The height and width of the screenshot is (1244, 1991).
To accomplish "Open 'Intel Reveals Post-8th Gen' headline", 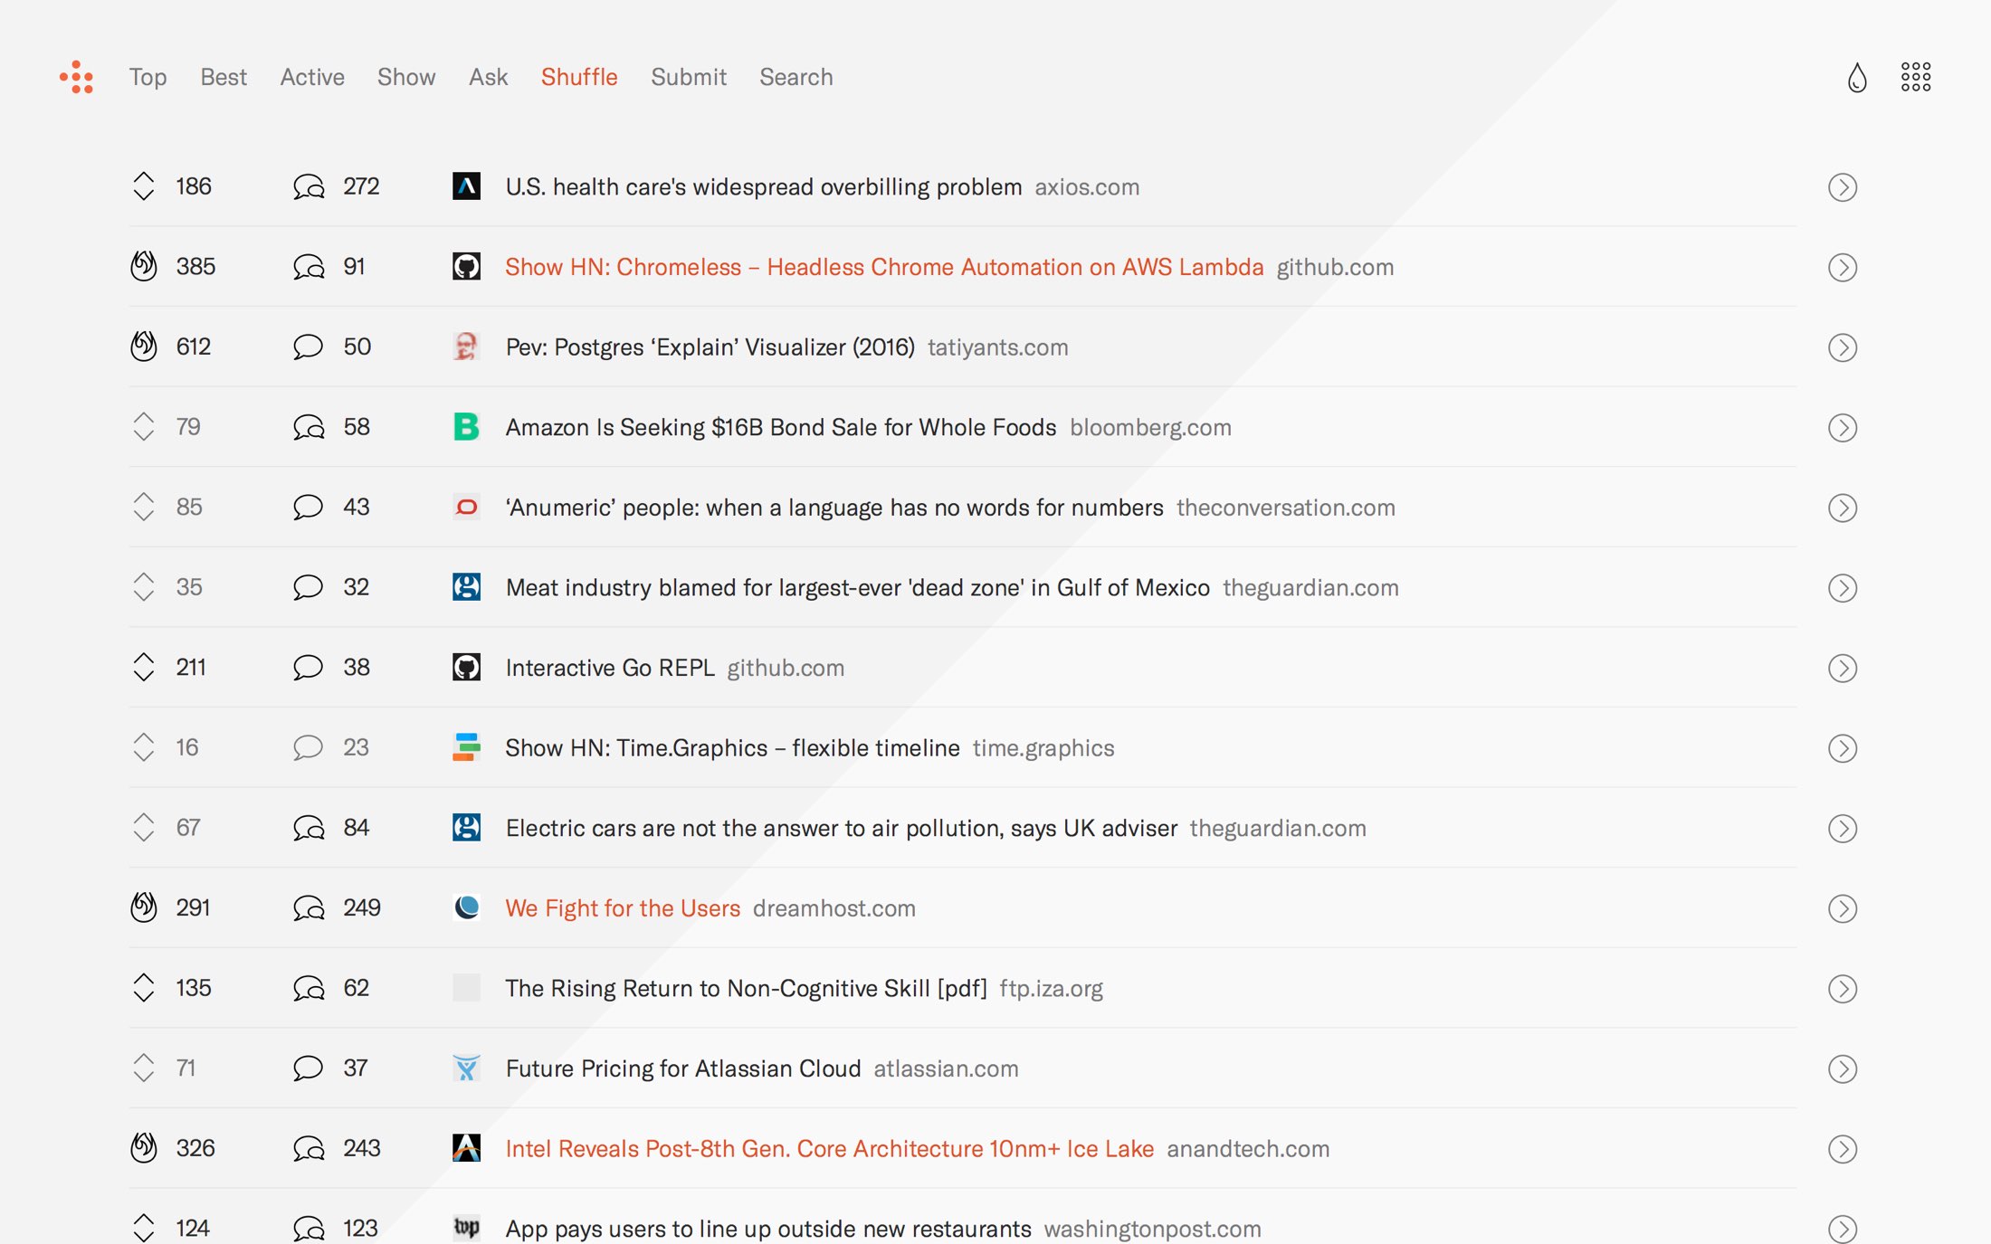I will 829,1148.
